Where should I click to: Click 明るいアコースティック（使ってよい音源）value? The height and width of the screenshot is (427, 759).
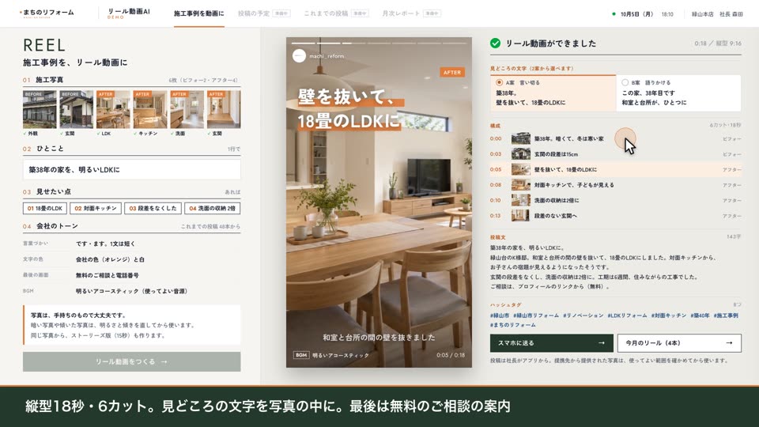tap(131, 291)
